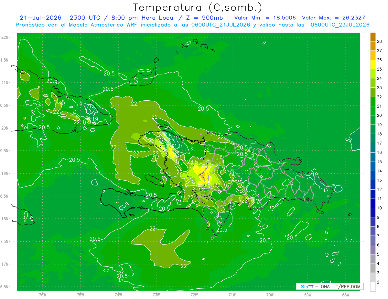This screenshot has width=388, height=299.
Task: Click the "72W" longitude axis label
Action: point(194,294)
